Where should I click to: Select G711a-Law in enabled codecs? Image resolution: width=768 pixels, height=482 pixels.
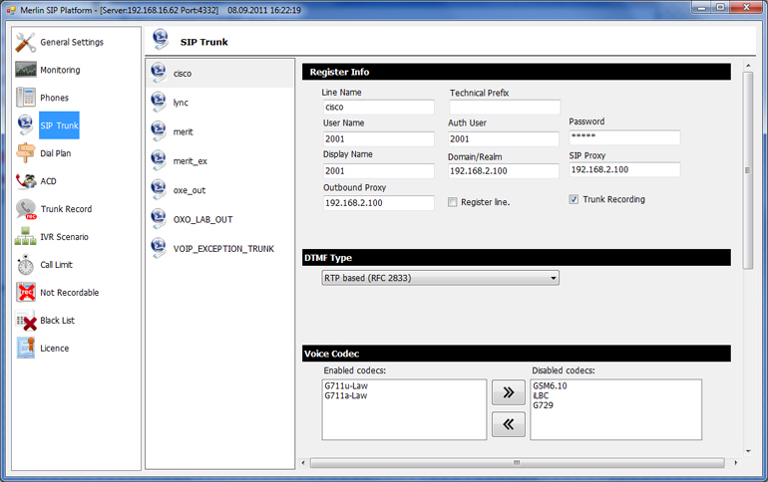click(x=345, y=395)
